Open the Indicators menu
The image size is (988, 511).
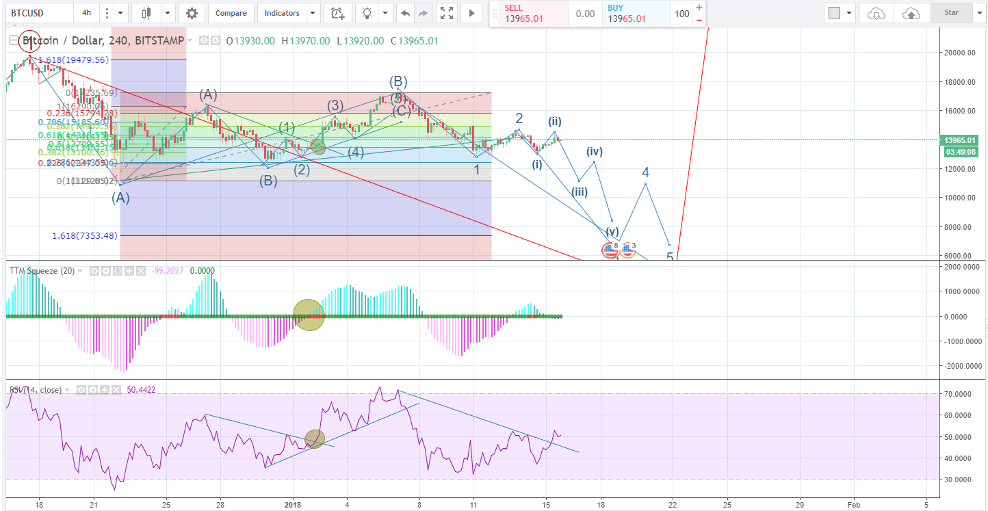(282, 12)
